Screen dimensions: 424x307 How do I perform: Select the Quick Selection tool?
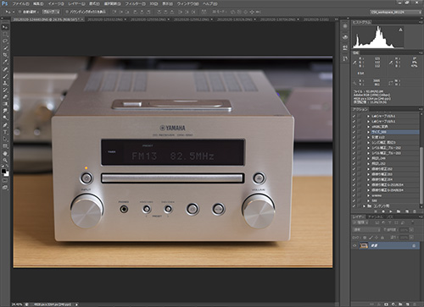coord(5,48)
